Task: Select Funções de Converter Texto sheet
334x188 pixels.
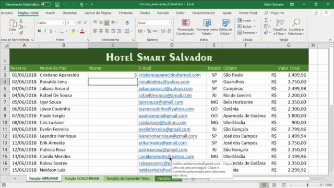Action: (128, 179)
